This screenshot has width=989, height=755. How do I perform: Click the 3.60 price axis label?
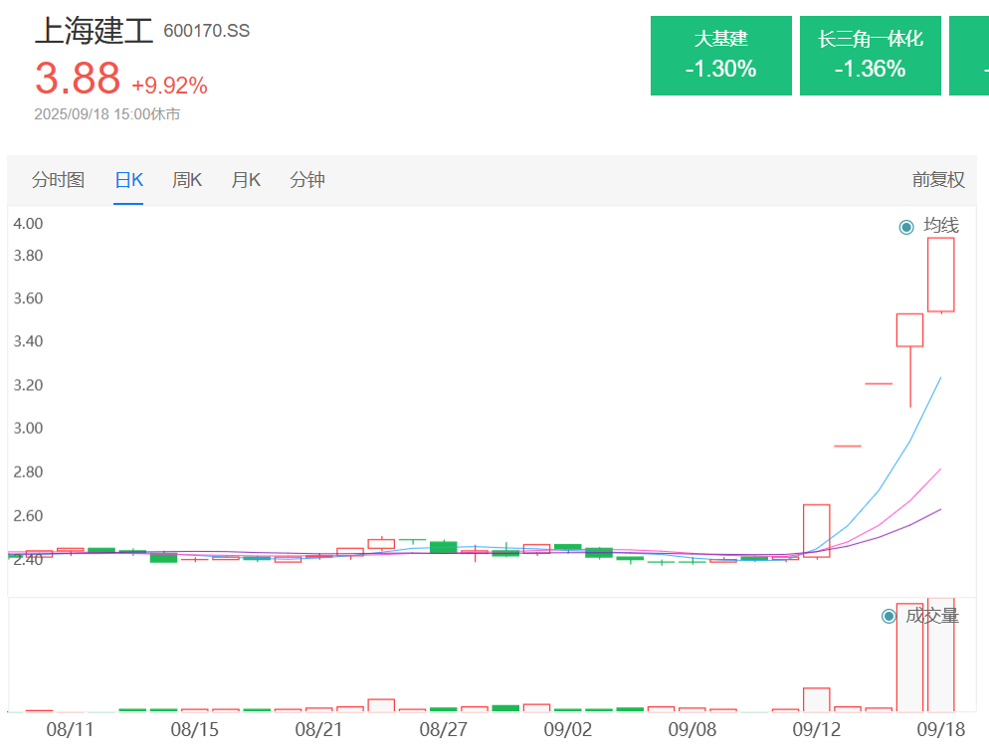tap(29, 297)
